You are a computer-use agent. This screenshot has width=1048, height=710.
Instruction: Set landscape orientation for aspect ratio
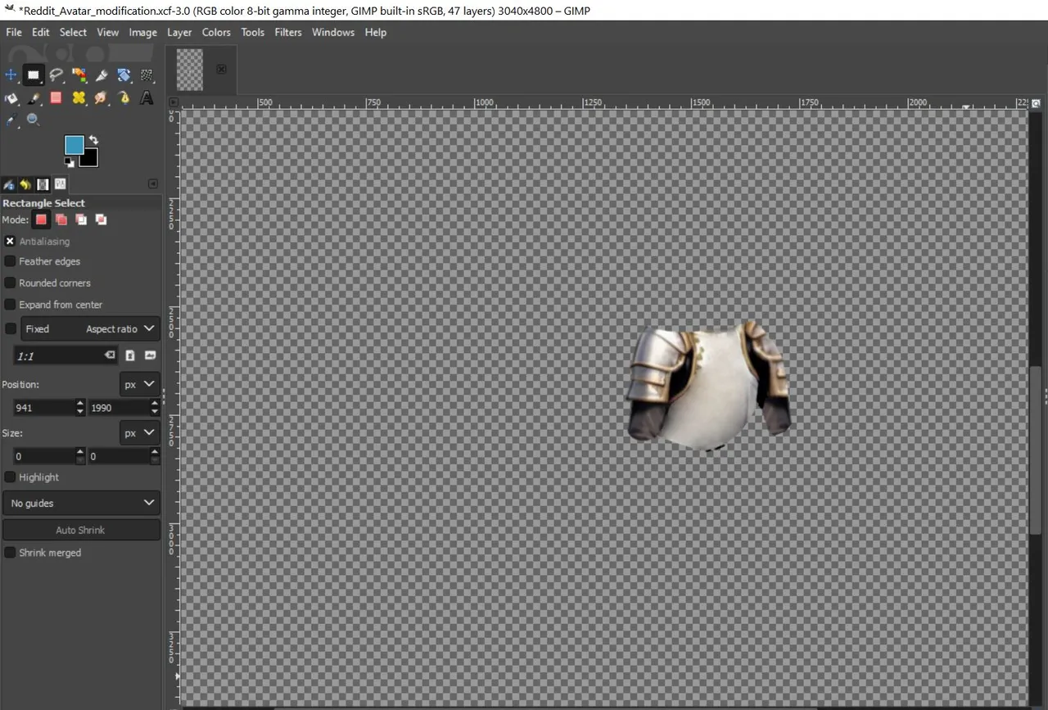click(x=150, y=355)
